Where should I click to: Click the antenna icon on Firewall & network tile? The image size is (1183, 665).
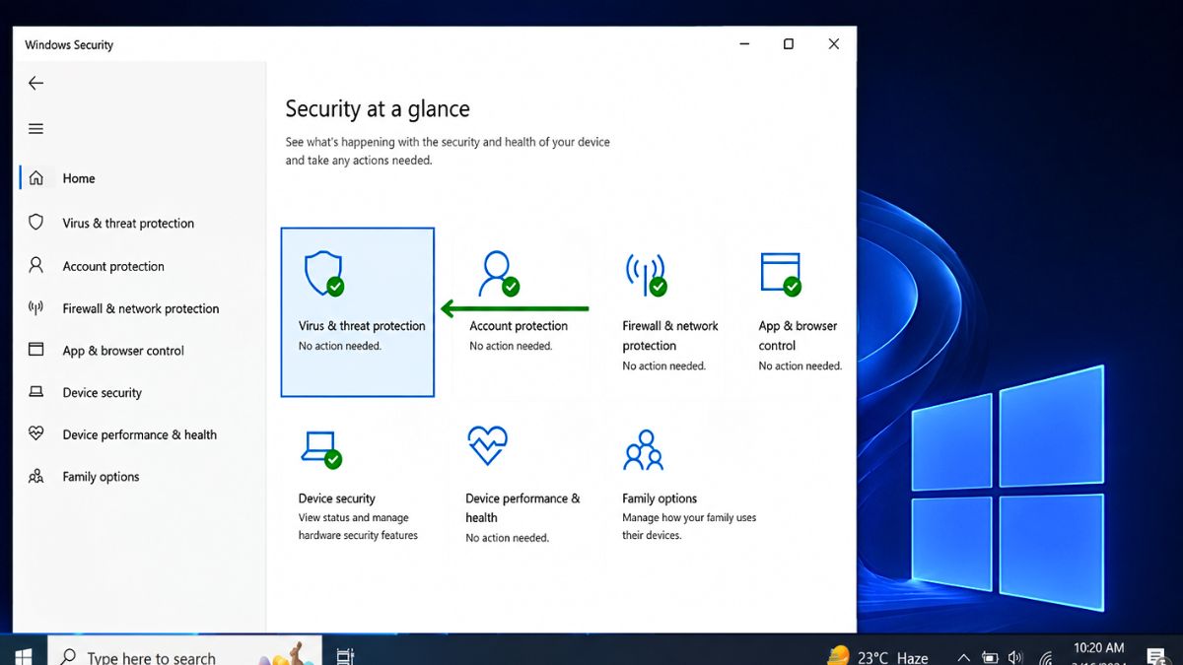[646, 274]
